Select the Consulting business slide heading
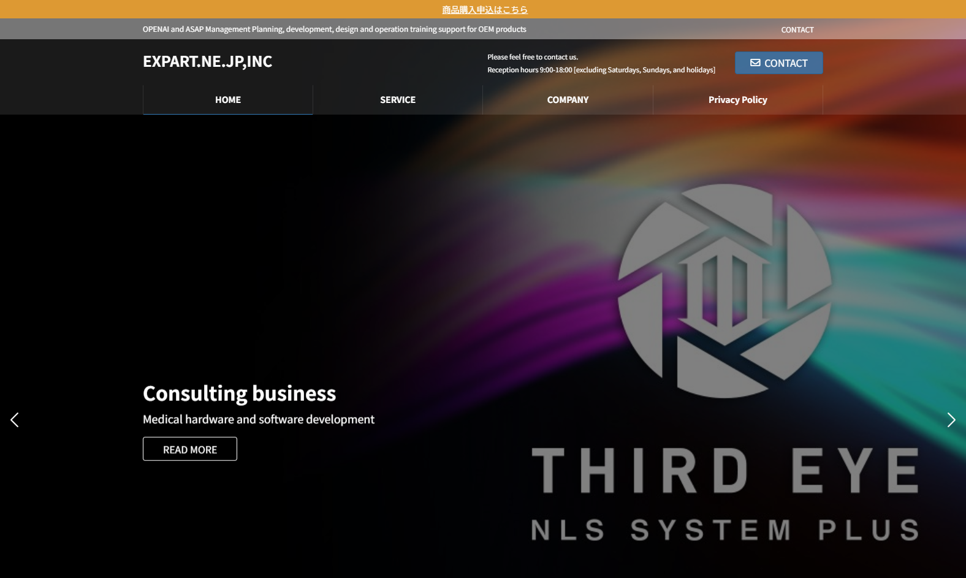966x578 pixels. pyautogui.click(x=239, y=394)
